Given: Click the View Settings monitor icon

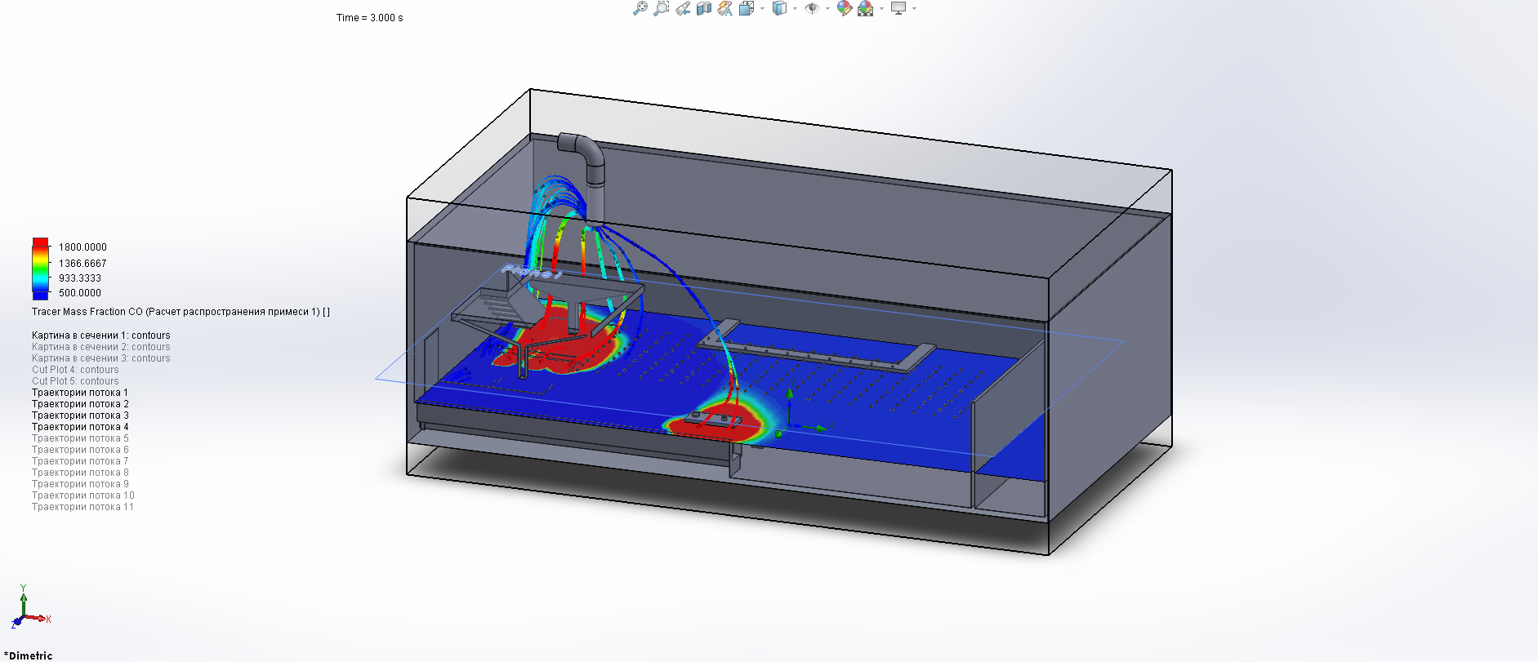Looking at the screenshot, I should click(x=898, y=8).
